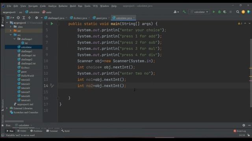Image resolution: width=252 pixels, height=141 pixels.
Task: Toggle the Structure tool window side tab
Action: (x=2, y=105)
